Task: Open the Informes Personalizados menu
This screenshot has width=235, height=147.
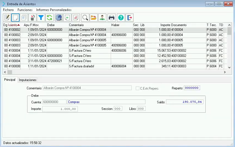Action: click(54, 10)
